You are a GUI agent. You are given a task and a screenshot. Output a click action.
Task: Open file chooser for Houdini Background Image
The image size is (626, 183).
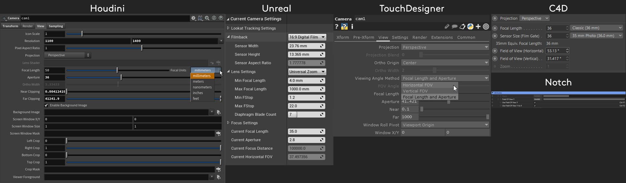click(218, 112)
